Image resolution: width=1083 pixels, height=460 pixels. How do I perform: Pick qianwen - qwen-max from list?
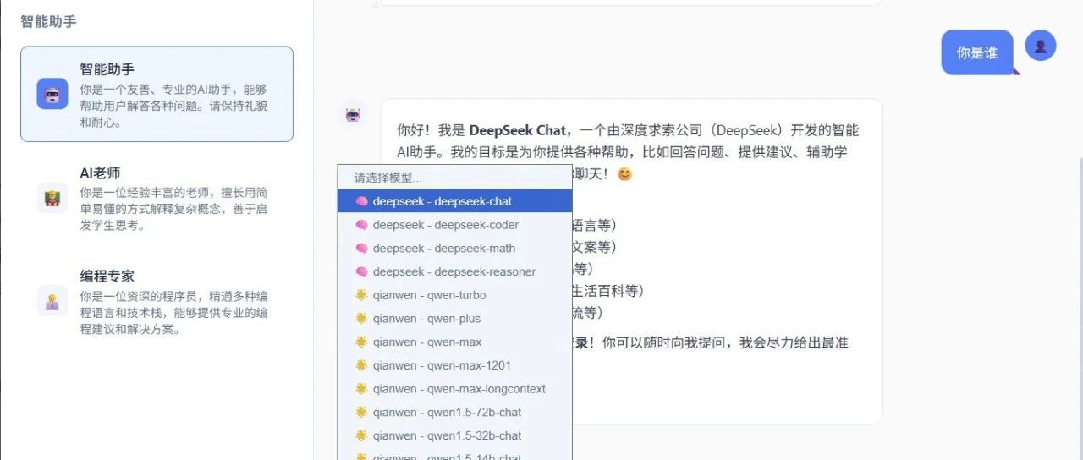454,342
